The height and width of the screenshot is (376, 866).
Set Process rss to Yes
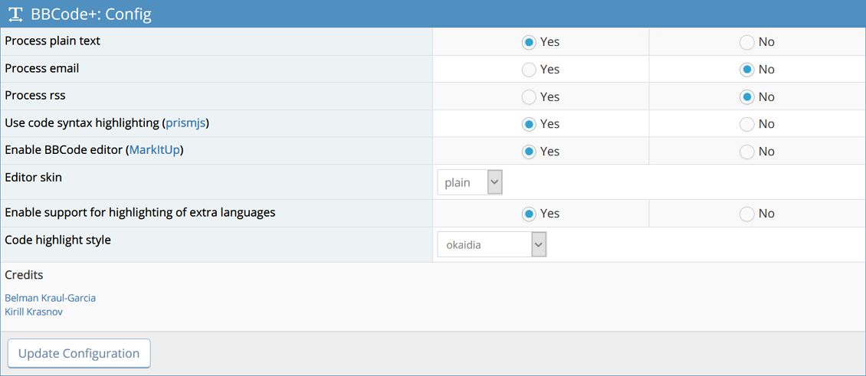(529, 97)
